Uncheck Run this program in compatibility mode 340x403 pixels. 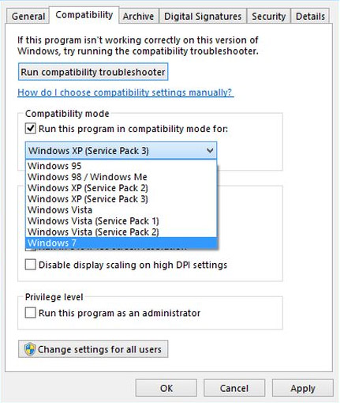click(31, 129)
